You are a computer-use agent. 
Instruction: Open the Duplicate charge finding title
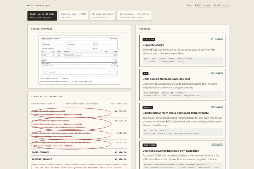[x=153, y=45]
